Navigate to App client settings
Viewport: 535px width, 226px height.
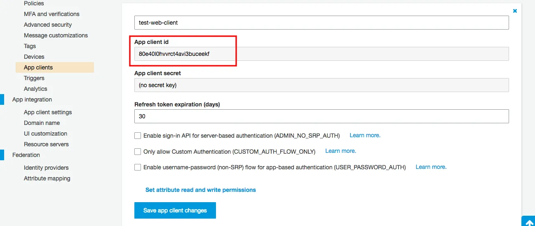[48, 112]
